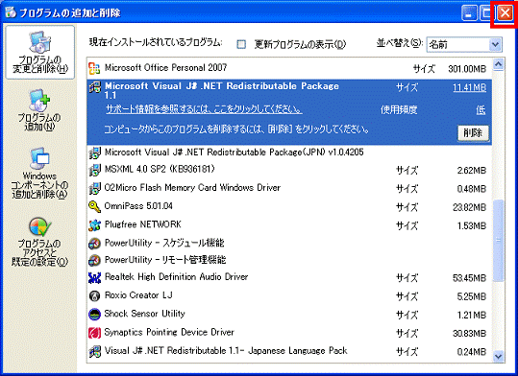Select Visual J# 1.1 Japanese Language Pack
The width and height of the screenshot is (518, 376).
tap(289, 351)
